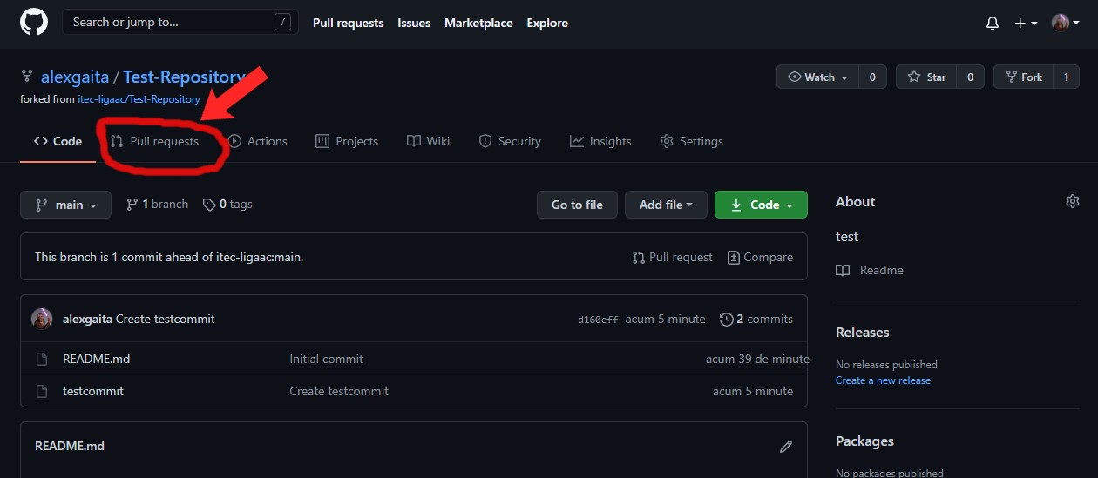Open the green Code download dropdown
1098x478 pixels.
pyautogui.click(x=761, y=205)
